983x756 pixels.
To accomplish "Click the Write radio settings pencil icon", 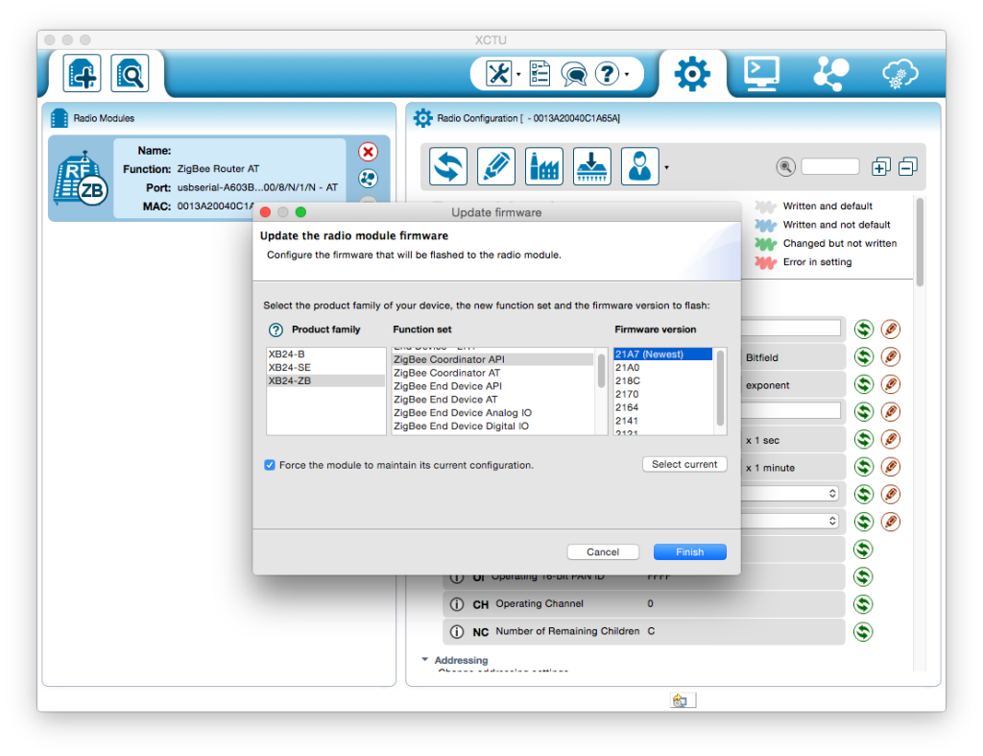I will pyautogui.click(x=496, y=166).
